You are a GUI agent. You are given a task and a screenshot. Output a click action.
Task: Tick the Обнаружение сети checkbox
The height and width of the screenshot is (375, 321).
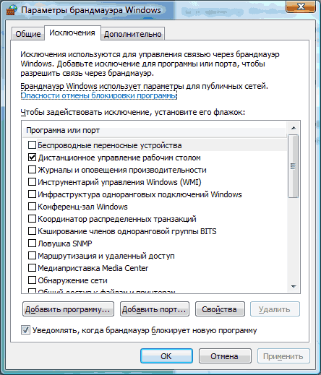[32, 280]
